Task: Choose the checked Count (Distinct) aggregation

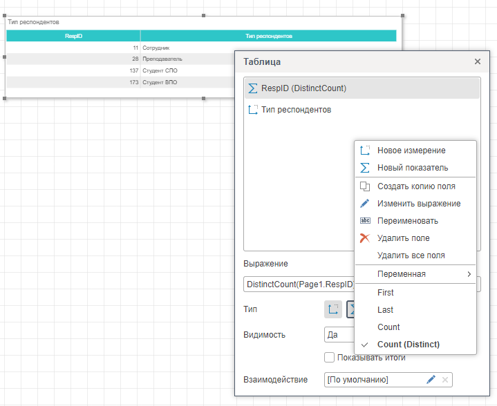Action: click(x=408, y=345)
